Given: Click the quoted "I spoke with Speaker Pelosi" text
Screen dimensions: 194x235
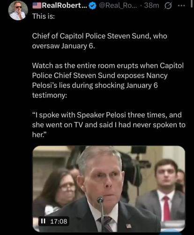Looking at the screenshot, I should [109, 125].
